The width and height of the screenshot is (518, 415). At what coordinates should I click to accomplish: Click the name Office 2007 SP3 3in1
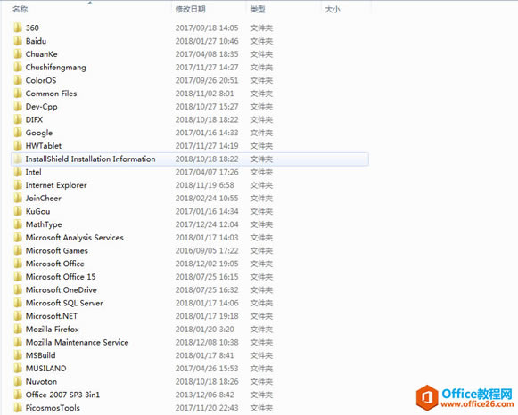coord(62,395)
